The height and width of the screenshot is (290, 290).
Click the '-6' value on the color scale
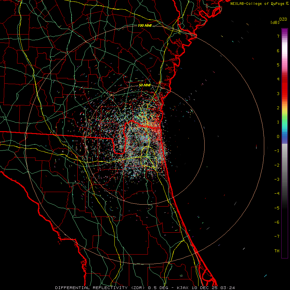277,222
